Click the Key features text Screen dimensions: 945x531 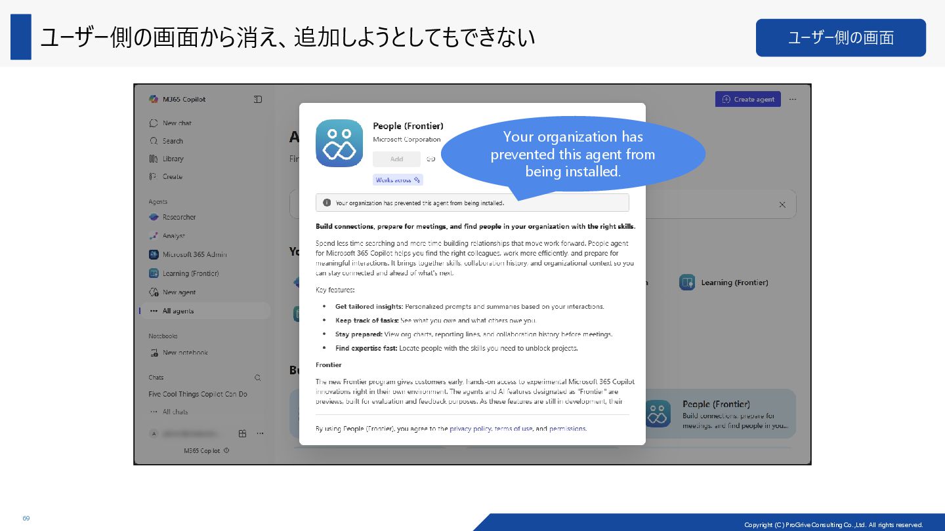point(335,290)
